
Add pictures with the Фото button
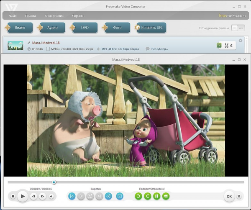(116, 28)
